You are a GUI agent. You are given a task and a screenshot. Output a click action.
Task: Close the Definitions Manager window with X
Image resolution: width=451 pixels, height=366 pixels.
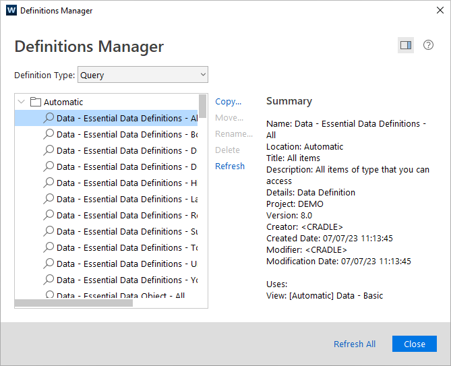click(440, 10)
